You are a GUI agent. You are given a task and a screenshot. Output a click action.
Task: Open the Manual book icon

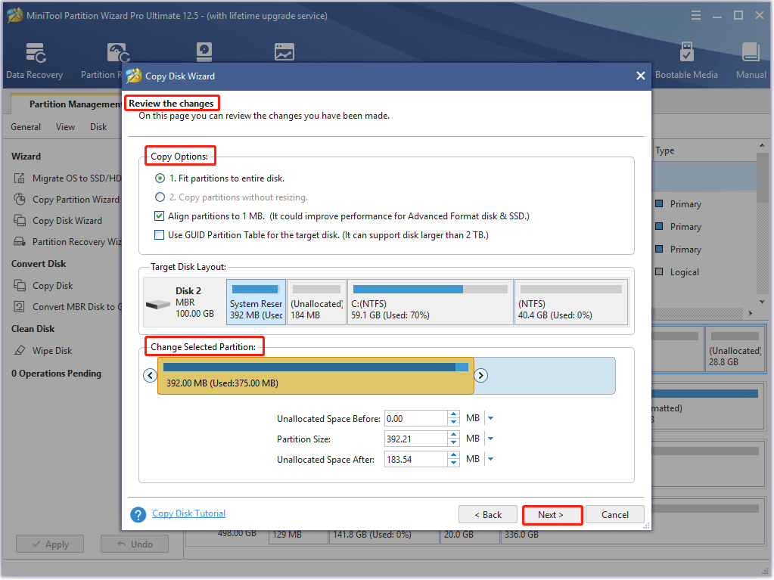[x=751, y=52]
